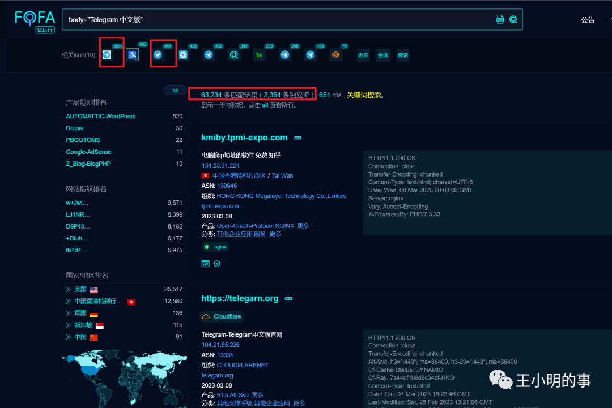
Task: Click the China flag in country ranking
Action: (x=93, y=337)
